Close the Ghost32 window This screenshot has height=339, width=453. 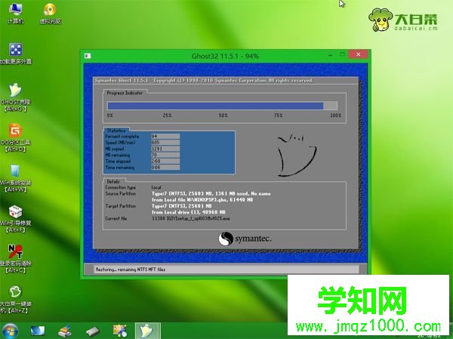pyautogui.click(x=358, y=54)
